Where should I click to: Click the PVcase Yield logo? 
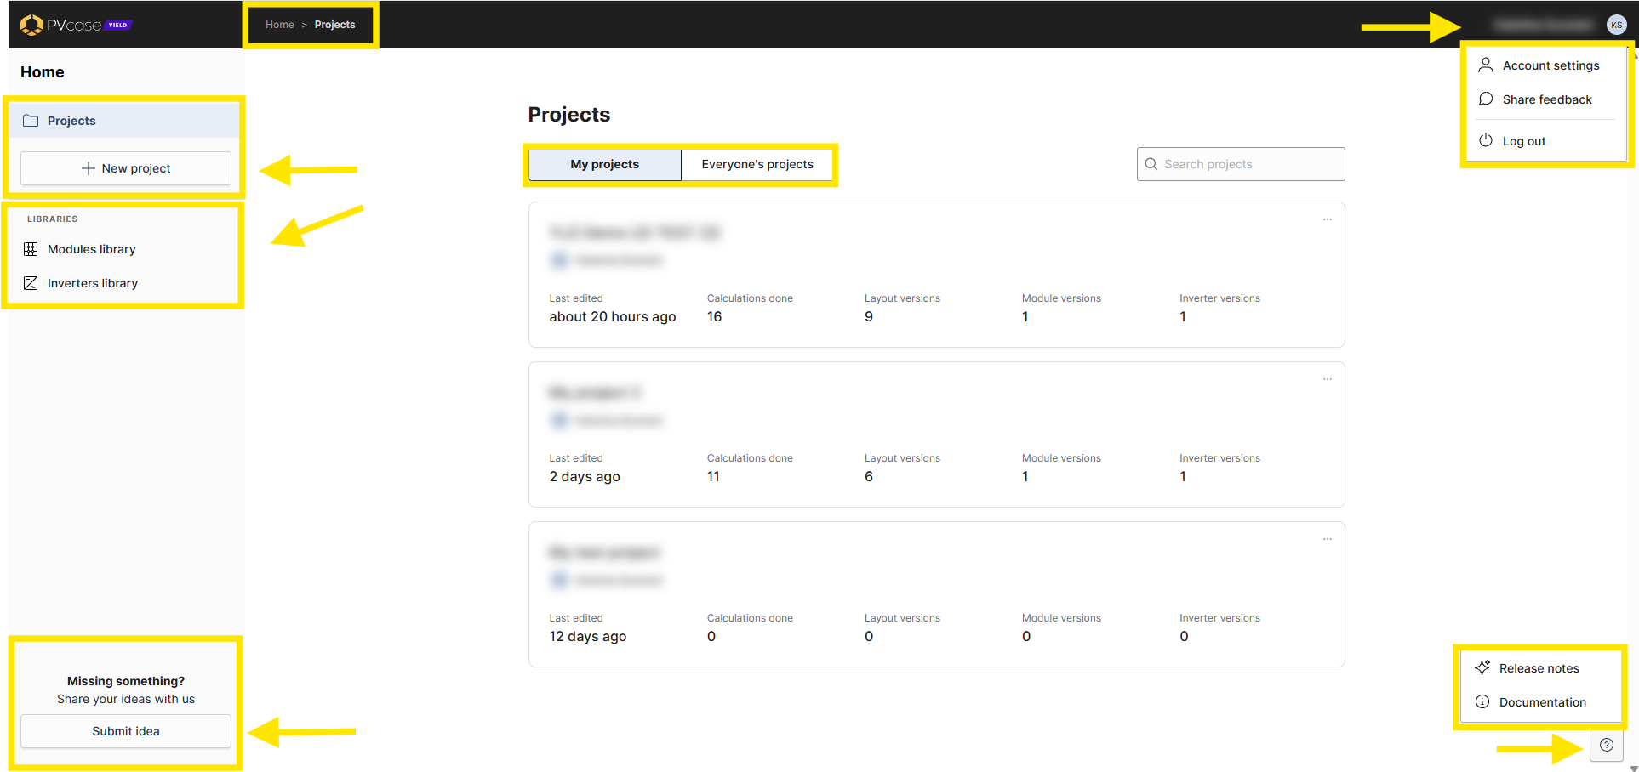pyautogui.click(x=76, y=25)
